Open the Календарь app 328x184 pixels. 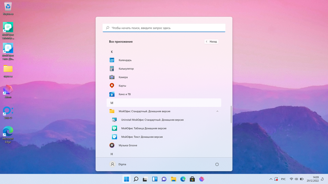point(164,60)
